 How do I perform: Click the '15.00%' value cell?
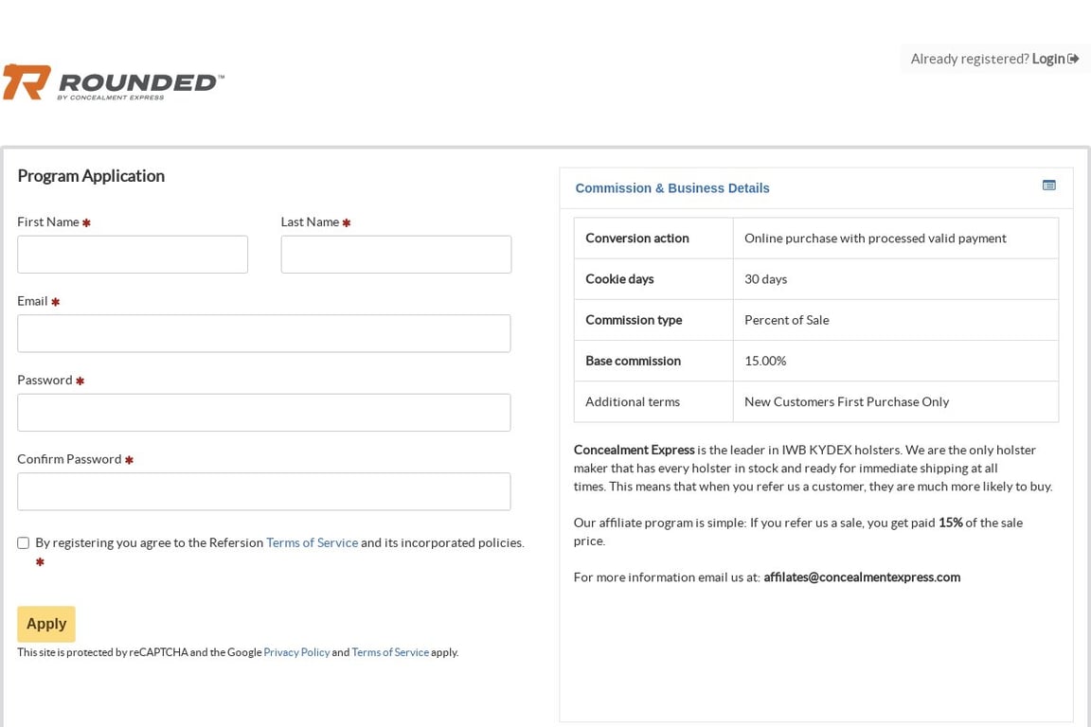pos(896,361)
